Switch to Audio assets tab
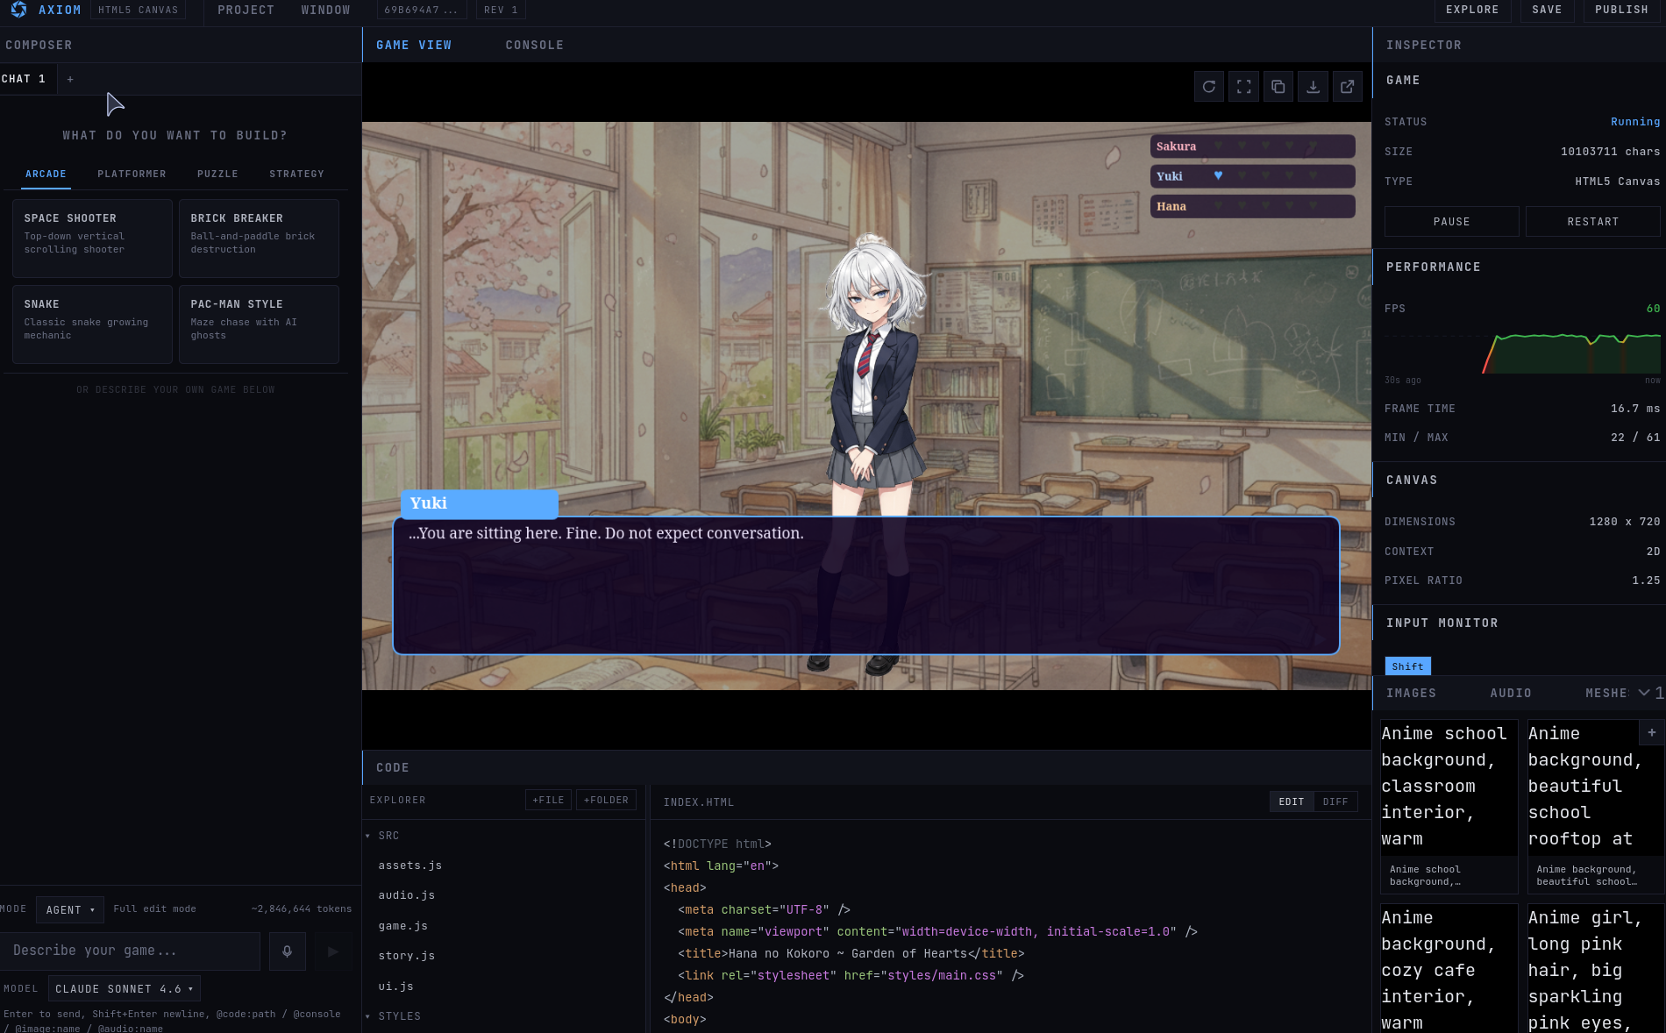Image resolution: width=1666 pixels, height=1033 pixels. pos(1510,693)
